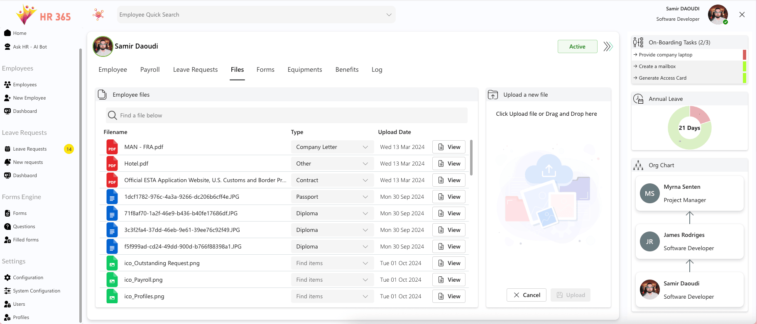
Task: Switch to the Benefits tab
Action: click(x=347, y=70)
